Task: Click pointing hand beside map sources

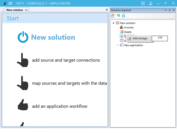Action: (23, 83)
